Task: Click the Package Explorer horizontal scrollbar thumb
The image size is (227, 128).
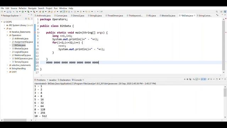Action: pyautogui.click(x=15, y=120)
